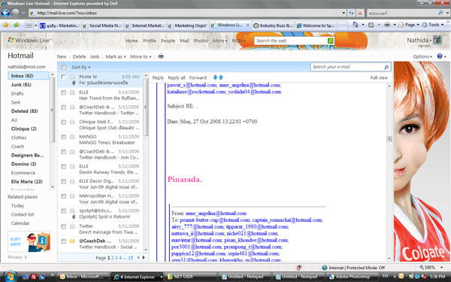The height and width of the screenshot is (282, 451).
Task: Click unread envelope icon for 5/10/2009 @CoachDeb message
Action: tap(72, 241)
